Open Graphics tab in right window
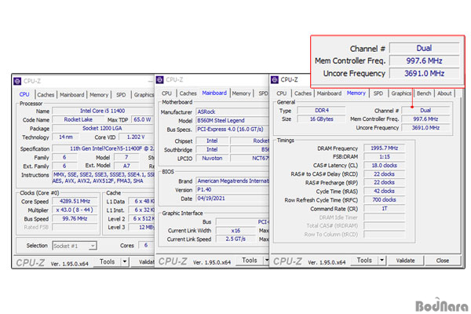Image resolution: width=471 pixels, height=314 pixels. coord(401,93)
